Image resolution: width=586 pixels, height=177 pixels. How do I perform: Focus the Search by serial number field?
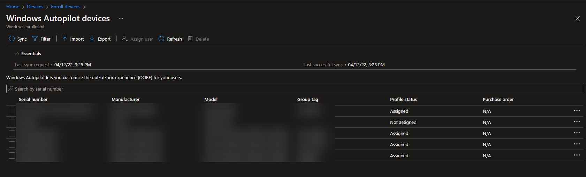pyautogui.click(x=295, y=89)
